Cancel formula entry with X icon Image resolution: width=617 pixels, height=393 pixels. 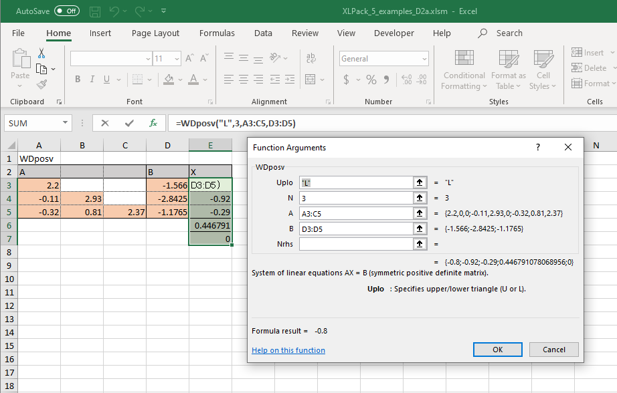[x=104, y=124]
